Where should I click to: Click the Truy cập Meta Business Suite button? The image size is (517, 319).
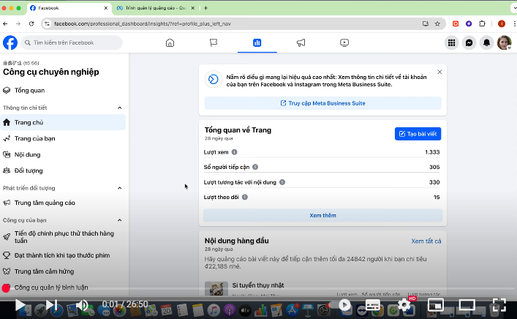pyautogui.click(x=322, y=103)
